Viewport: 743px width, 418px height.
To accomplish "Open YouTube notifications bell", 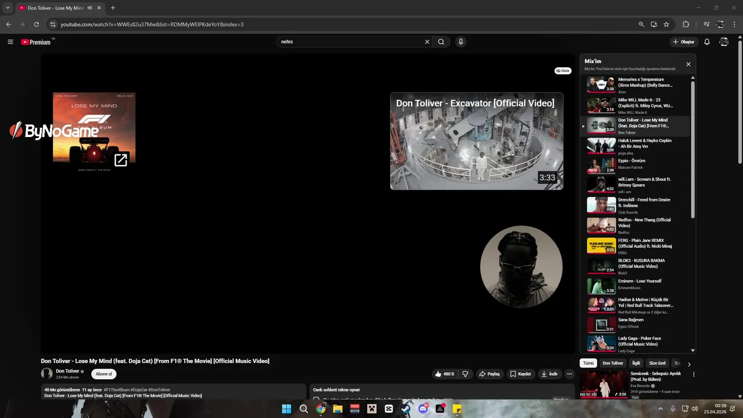I will click(x=707, y=42).
